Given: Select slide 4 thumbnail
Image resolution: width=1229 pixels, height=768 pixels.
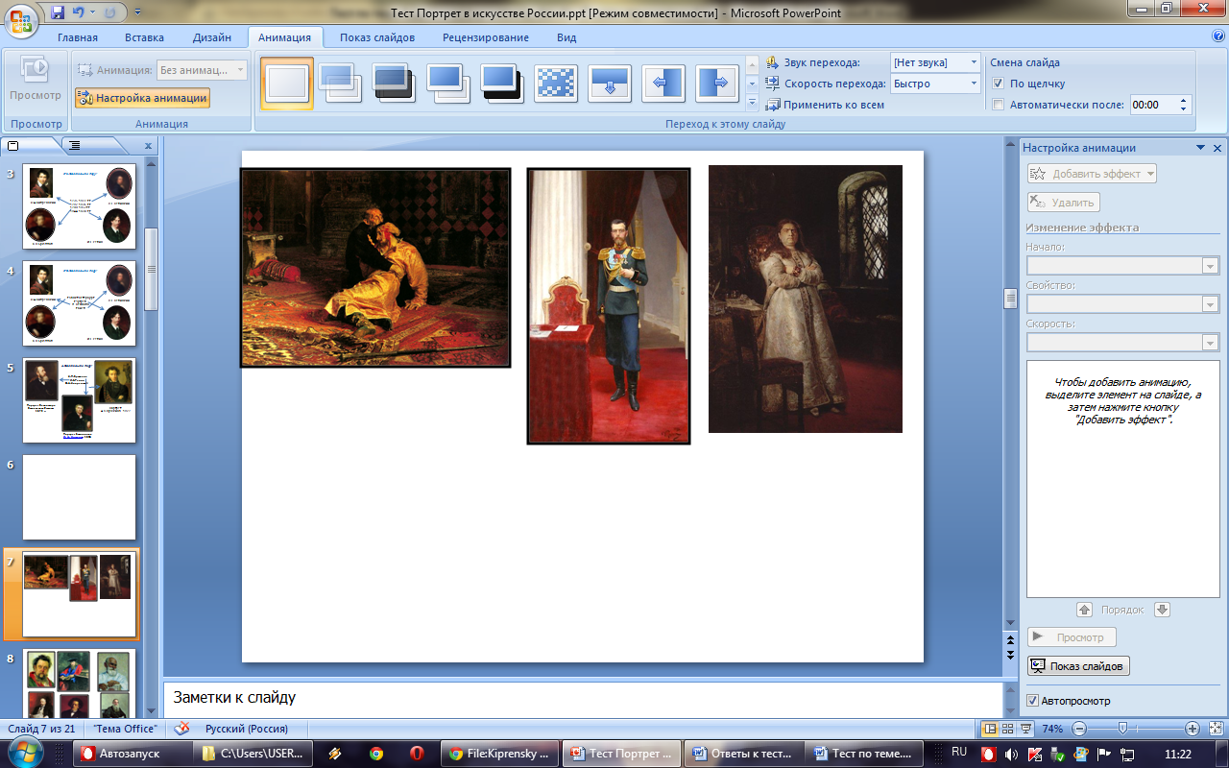Looking at the screenshot, I should [80, 303].
